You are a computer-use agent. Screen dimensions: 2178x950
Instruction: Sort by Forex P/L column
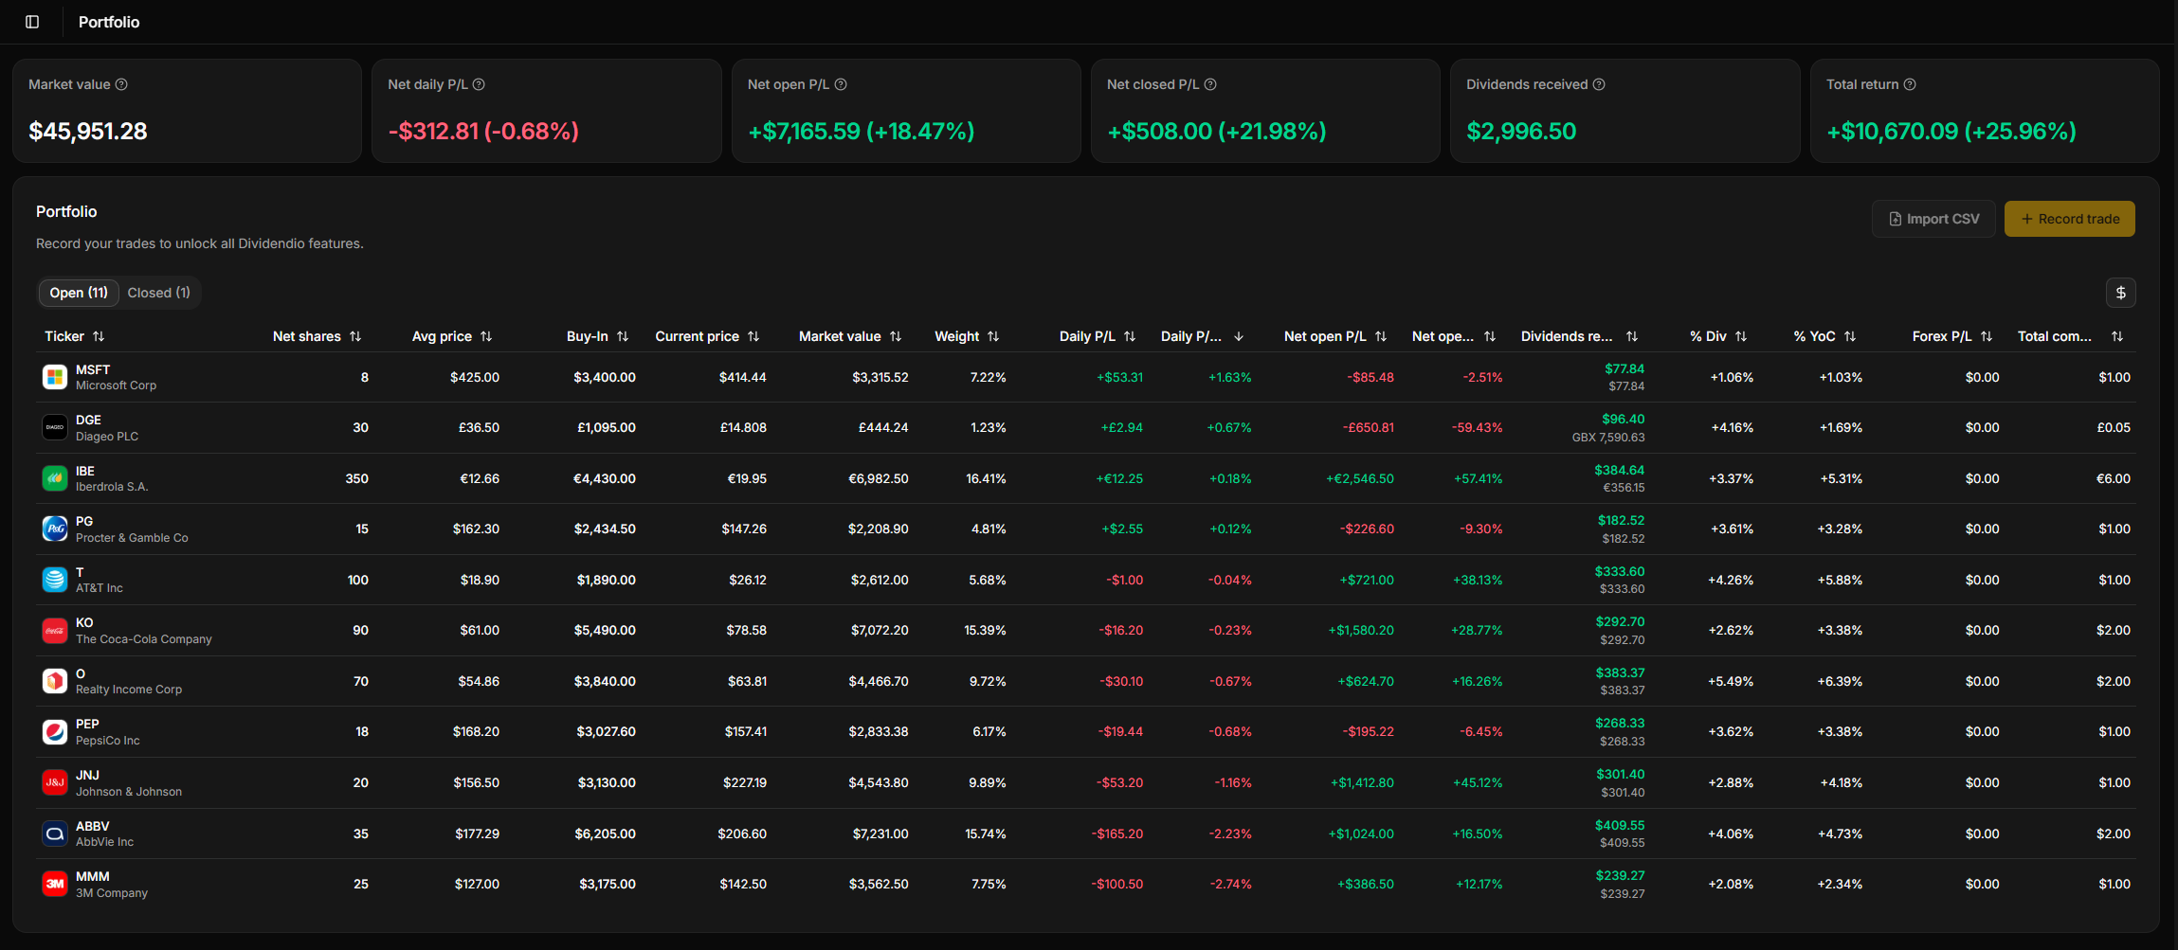click(1952, 336)
